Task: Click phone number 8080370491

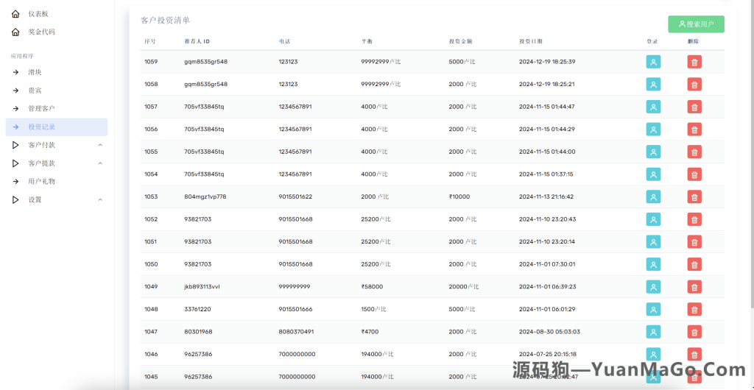Action: pyautogui.click(x=296, y=332)
